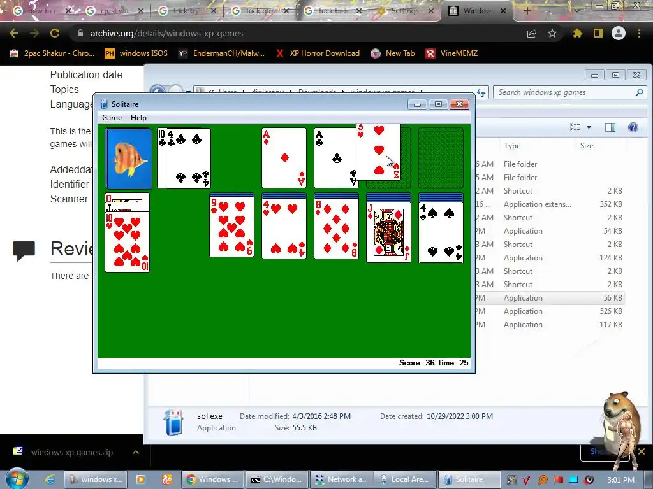Click the empty fourth foundation slot
The height and width of the screenshot is (489, 653).
tap(441, 158)
